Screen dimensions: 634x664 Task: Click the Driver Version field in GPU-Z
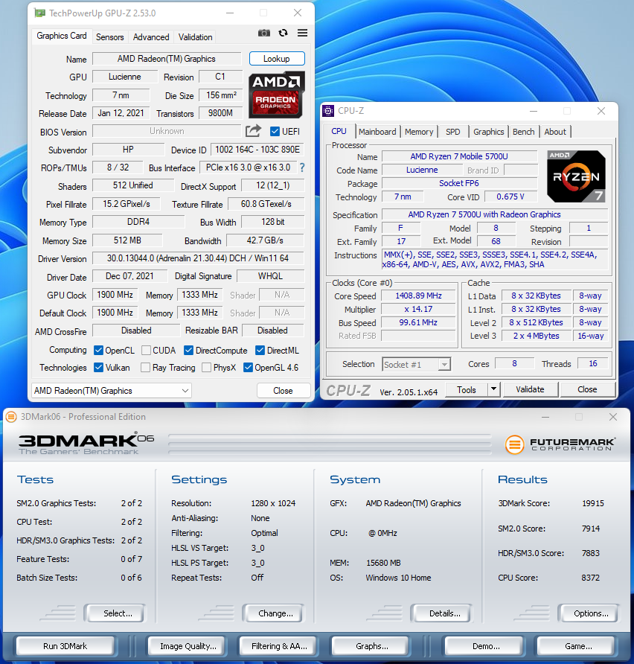coord(198,258)
